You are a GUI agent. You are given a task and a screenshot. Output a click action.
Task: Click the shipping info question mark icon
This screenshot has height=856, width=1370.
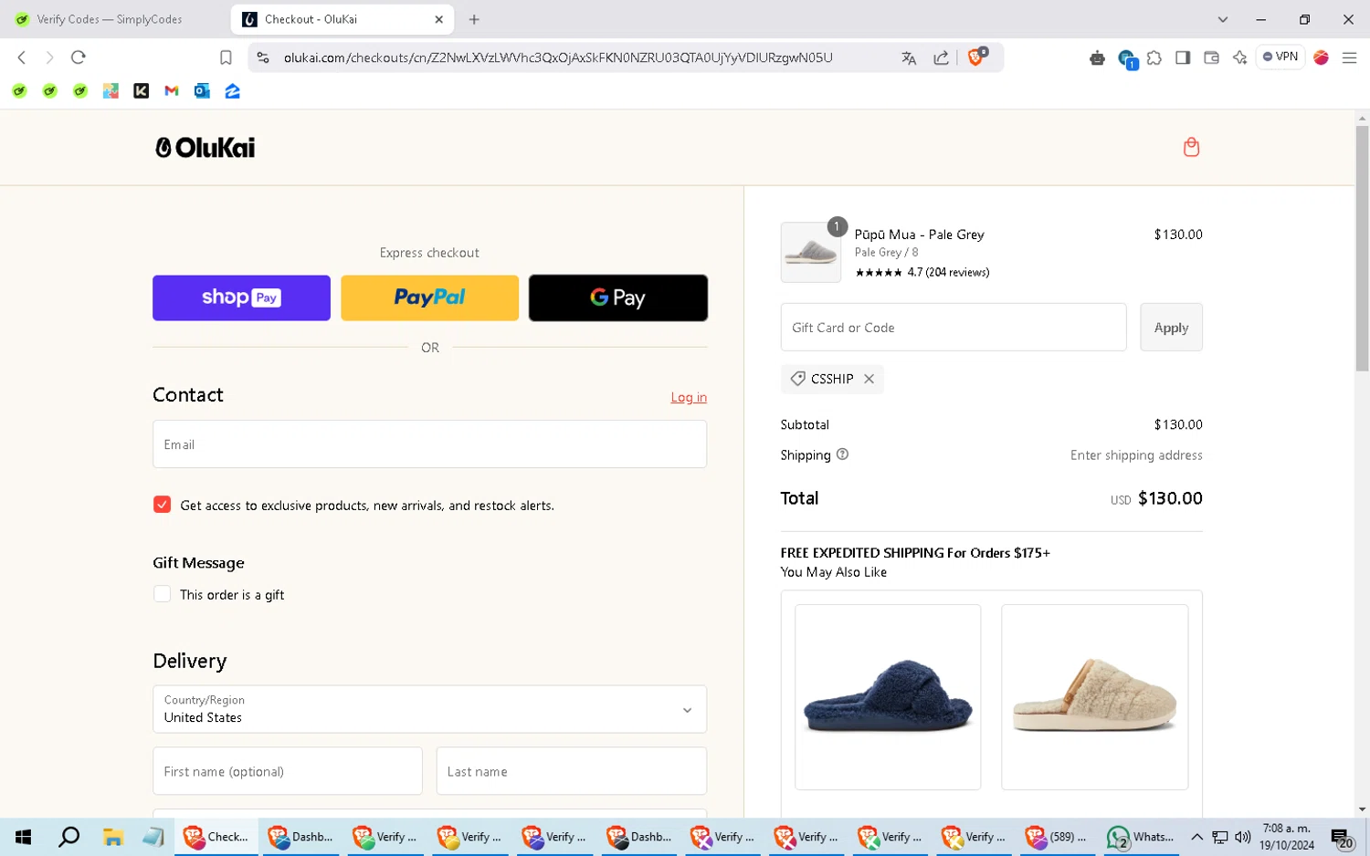842,454
